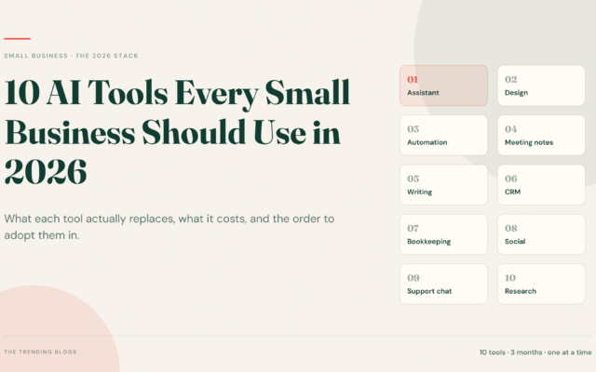Click 'SMALL BUSINESS · THE 2026 STACK' label
Viewport: 596px width, 372px height.
point(71,56)
